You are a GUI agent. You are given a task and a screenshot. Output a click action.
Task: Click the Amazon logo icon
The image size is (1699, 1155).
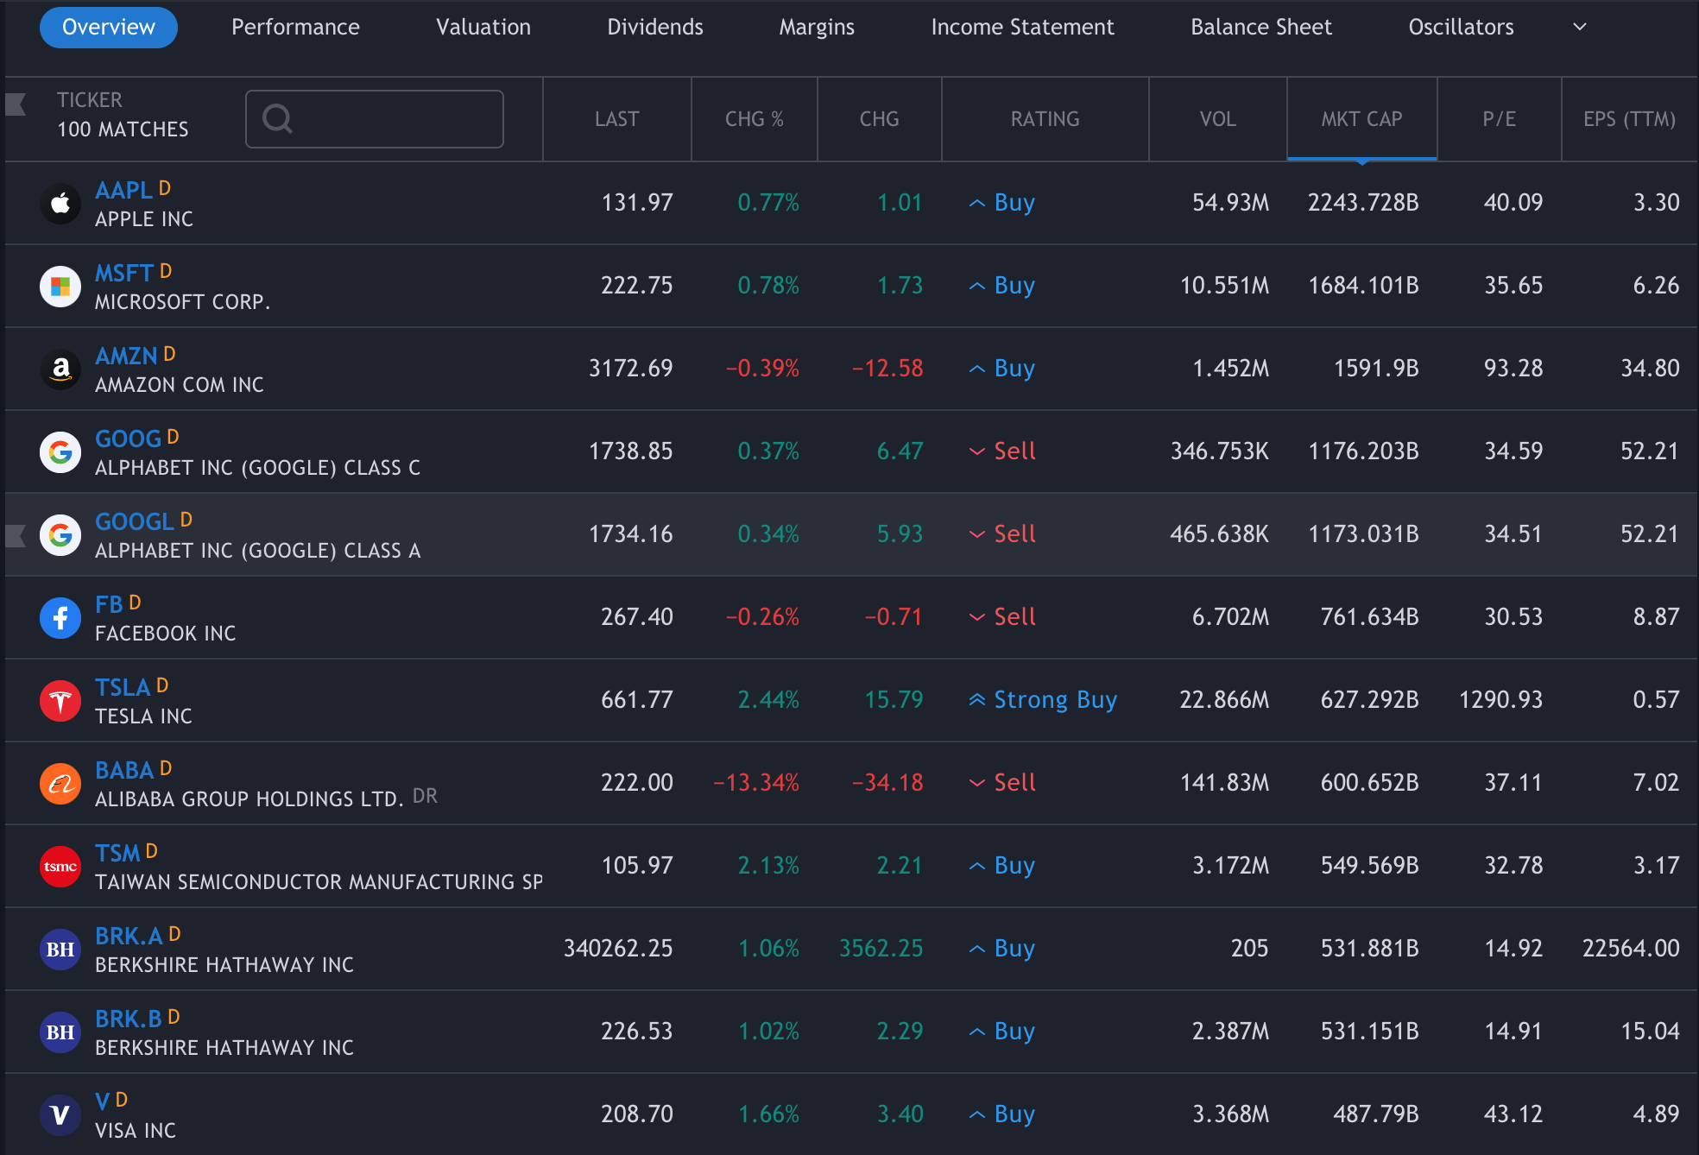click(x=60, y=369)
